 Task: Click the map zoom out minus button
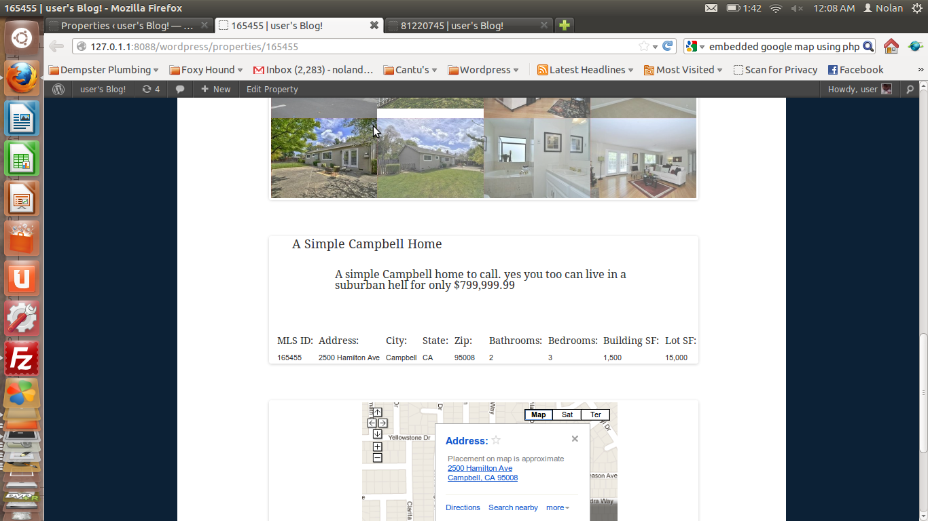[378, 458]
